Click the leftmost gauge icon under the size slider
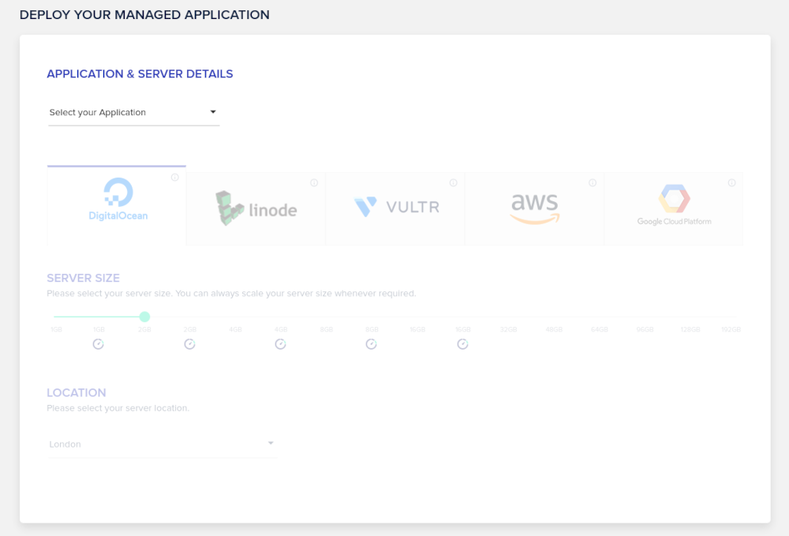This screenshot has height=536, width=789. (x=99, y=344)
